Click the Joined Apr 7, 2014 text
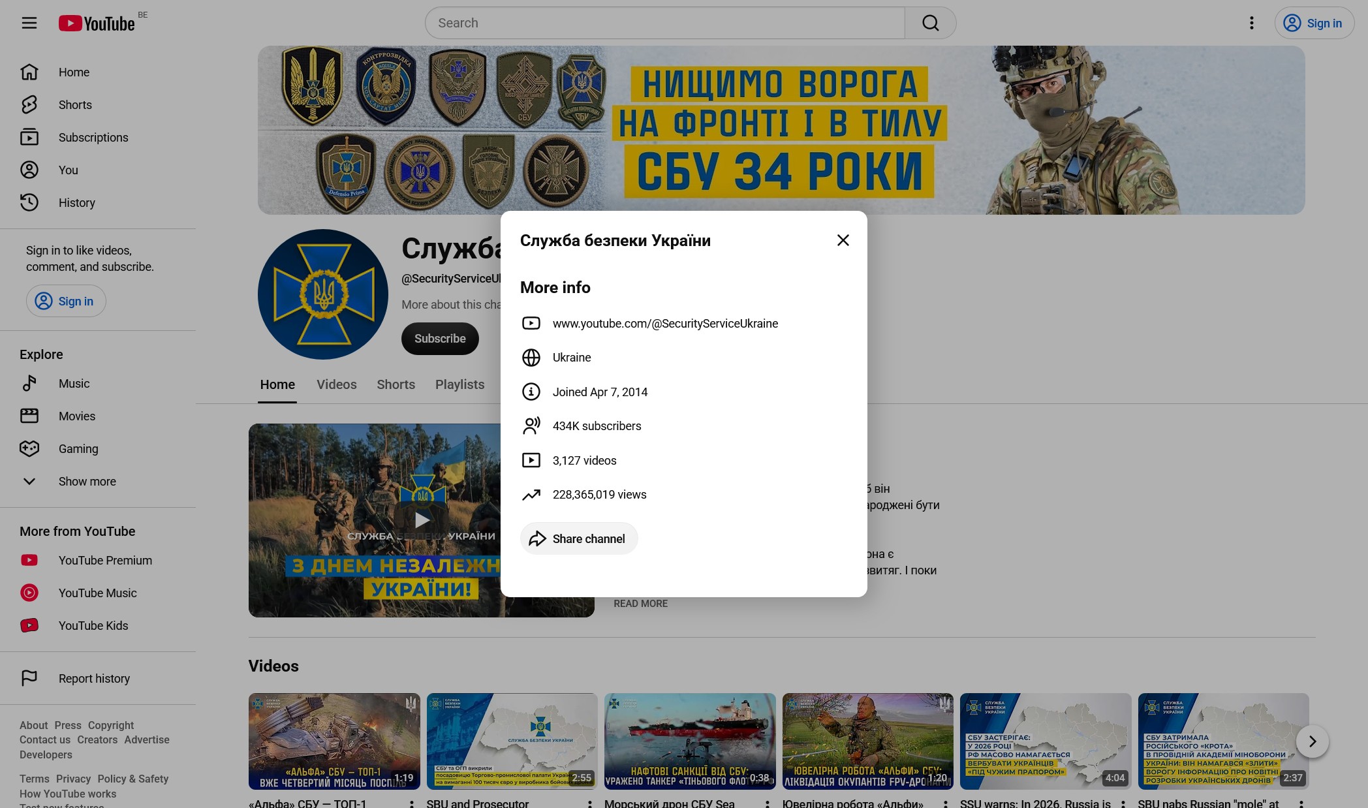This screenshot has height=808, width=1368. pyautogui.click(x=600, y=392)
